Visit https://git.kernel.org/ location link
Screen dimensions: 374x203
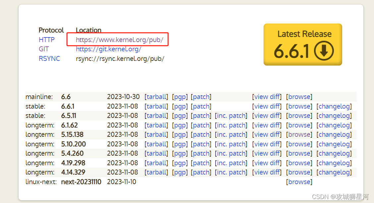108,49
